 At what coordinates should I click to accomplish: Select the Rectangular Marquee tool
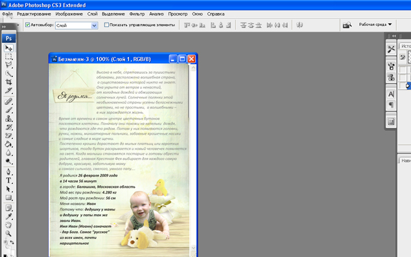(x=8, y=56)
